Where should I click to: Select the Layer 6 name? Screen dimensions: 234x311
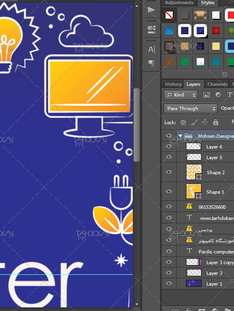click(x=214, y=147)
